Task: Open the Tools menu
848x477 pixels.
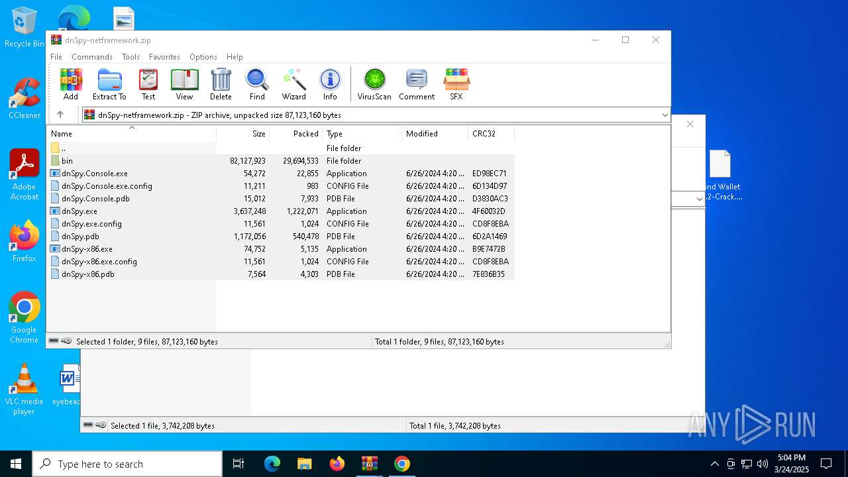Action: (x=131, y=57)
